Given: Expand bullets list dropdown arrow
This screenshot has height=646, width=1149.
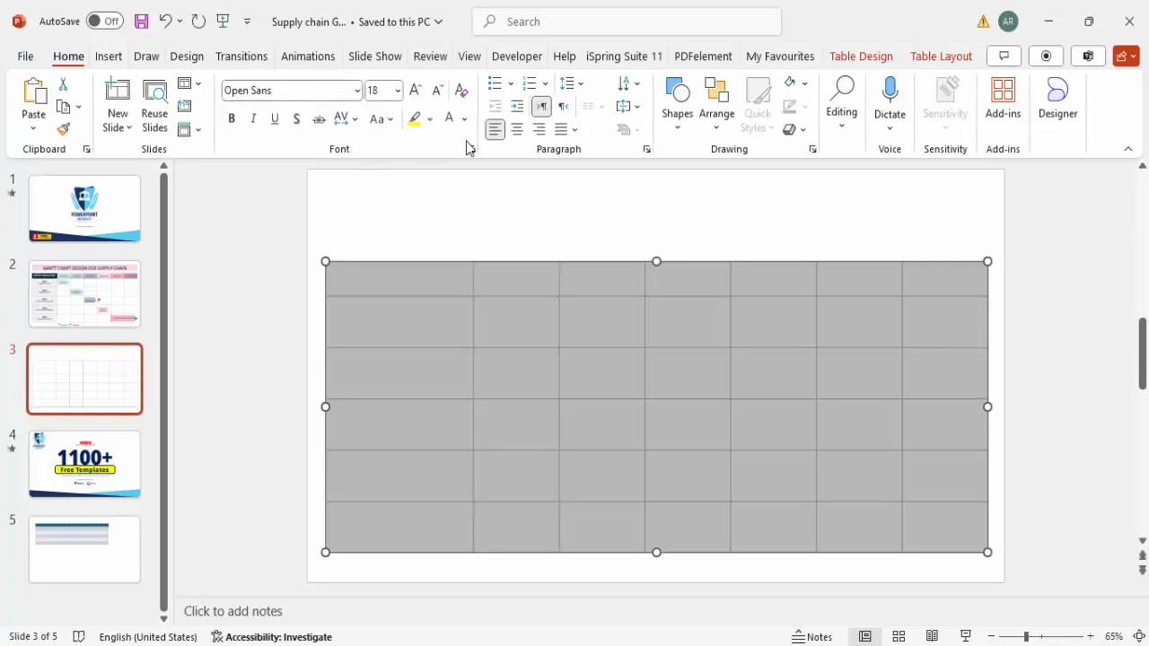Looking at the screenshot, I should click(x=511, y=83).
